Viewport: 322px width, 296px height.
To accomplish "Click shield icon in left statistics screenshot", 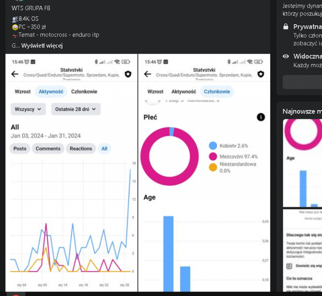I will 128,74.
